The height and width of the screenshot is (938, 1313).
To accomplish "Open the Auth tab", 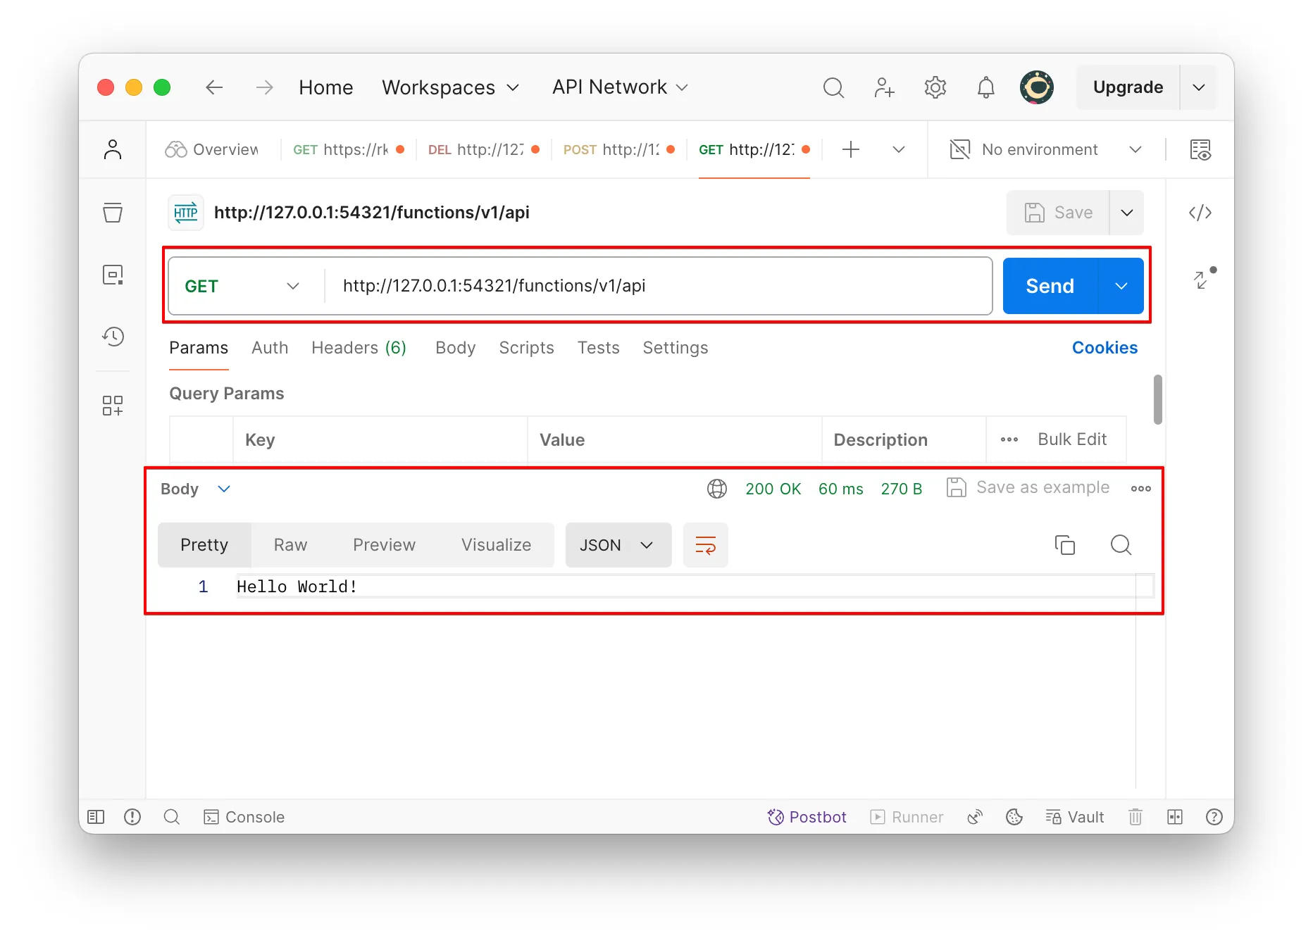I will (270, 348).
